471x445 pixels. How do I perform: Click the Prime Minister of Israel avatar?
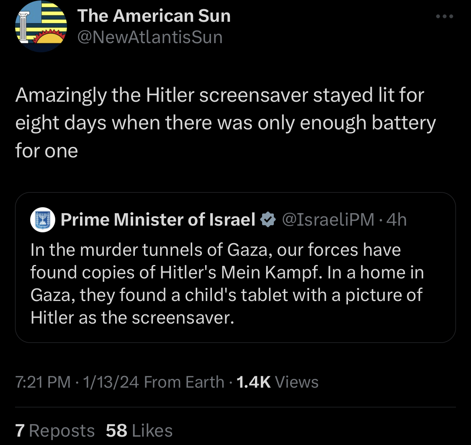point(43,220)
